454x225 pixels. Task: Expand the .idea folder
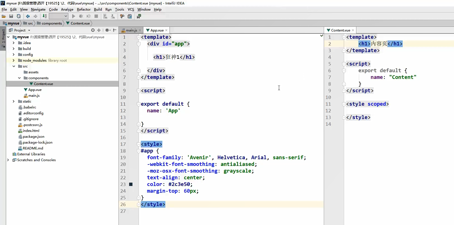(x=14, y=43)
